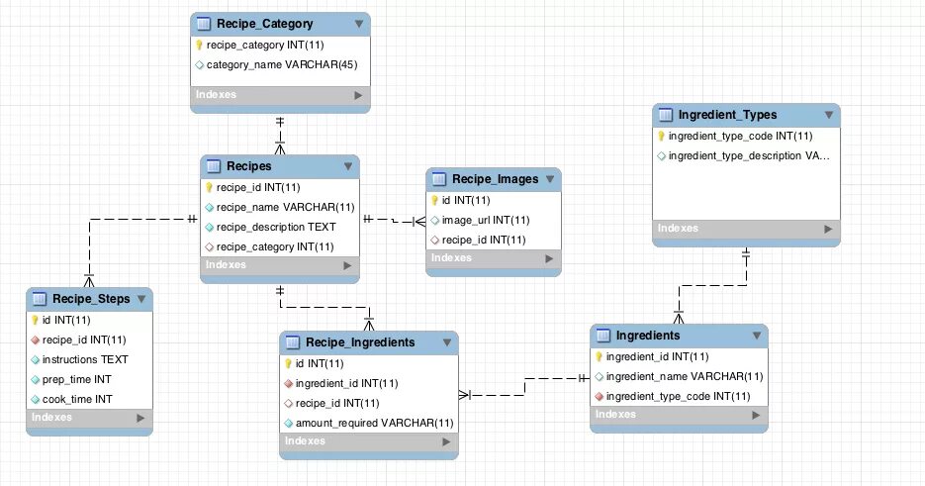Select the Recipe_Steps table title
Image resolution: width=925 pixels, height=486 pixels.
point(91,299)
